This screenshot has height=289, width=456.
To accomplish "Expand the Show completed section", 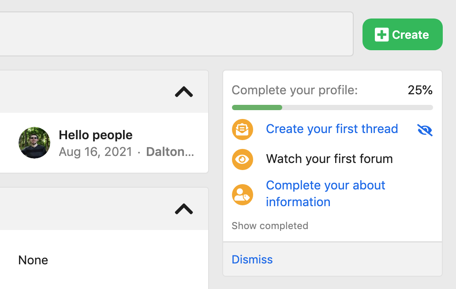I will point(269,226).
